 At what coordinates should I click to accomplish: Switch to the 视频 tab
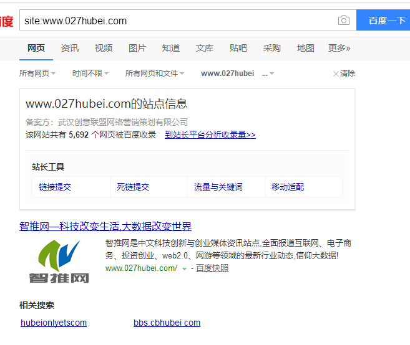104,48
